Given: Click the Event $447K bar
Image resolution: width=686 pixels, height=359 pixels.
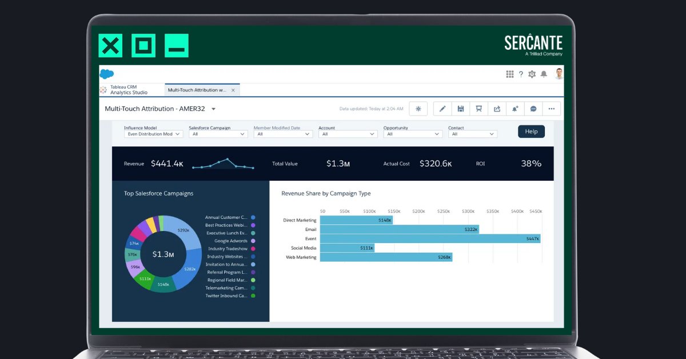Looking at the screenshot, I should pyautogui.click(x=430, y=238).
